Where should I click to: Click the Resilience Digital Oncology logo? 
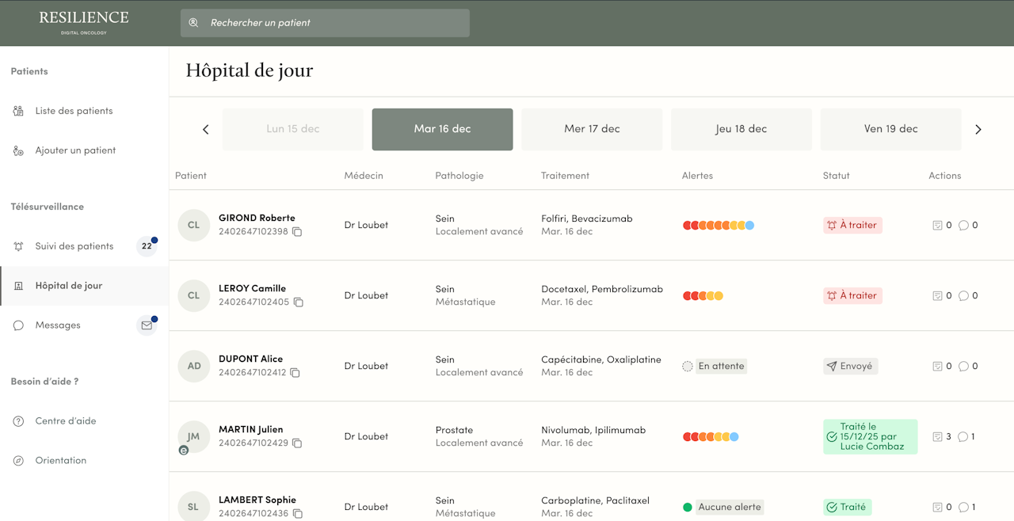[x=84, y=22]
